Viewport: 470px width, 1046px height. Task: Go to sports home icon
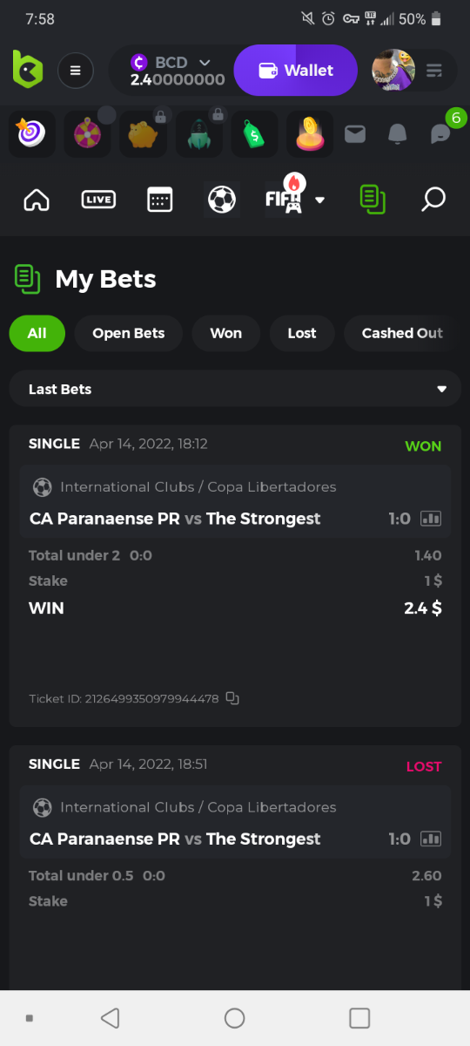click(x=37, y=200)
